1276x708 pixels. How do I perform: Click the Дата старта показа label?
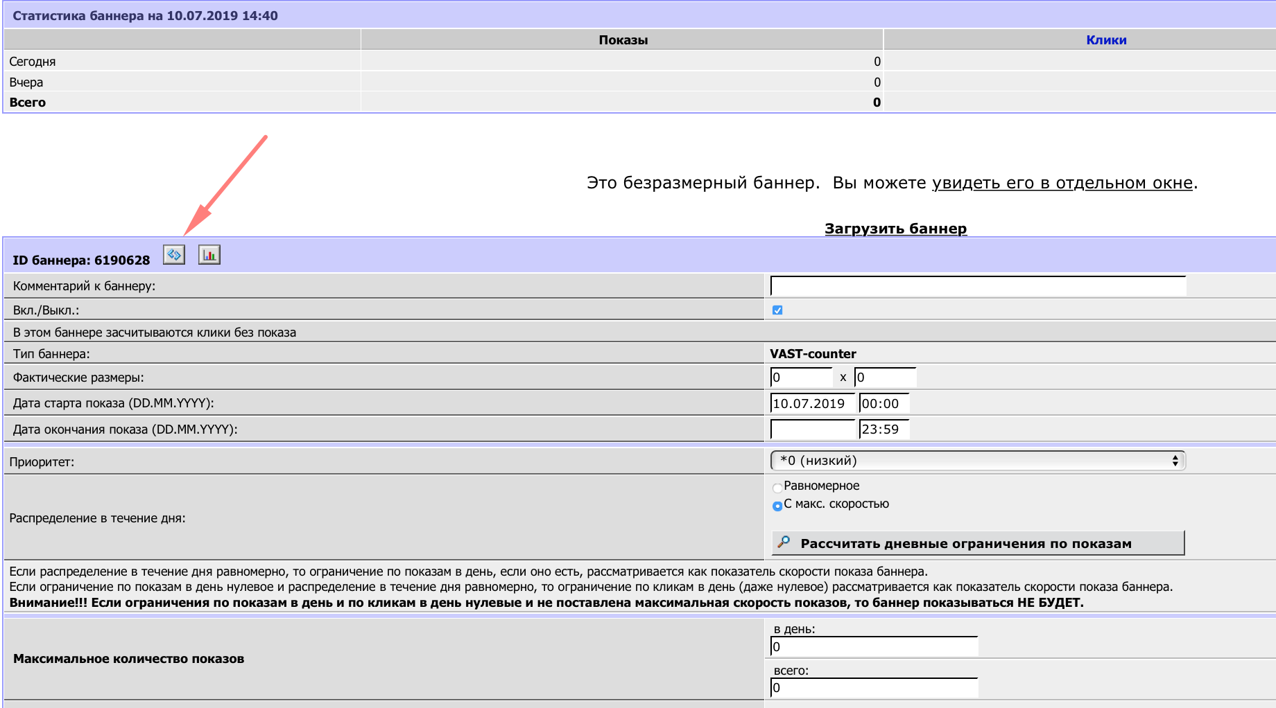(x=113, y=403)
